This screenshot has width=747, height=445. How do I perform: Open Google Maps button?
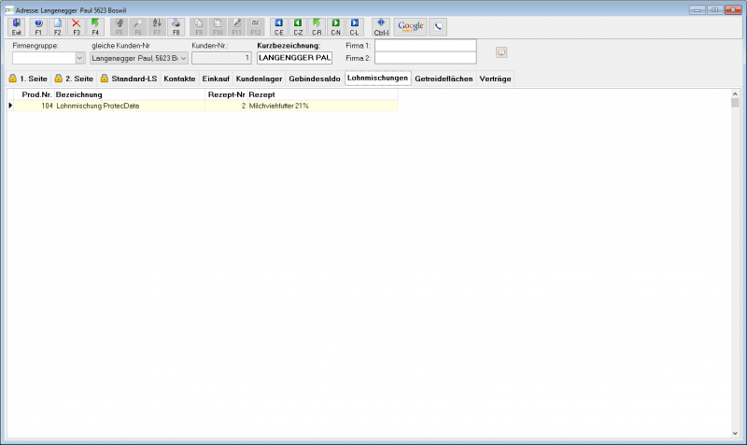[411, 27]
